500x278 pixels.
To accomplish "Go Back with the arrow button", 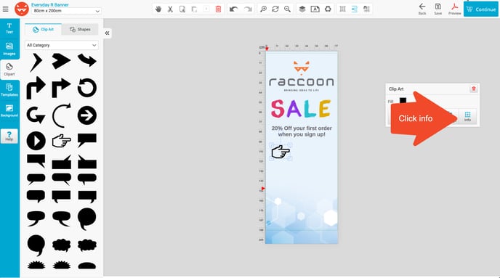I will point(422,9).
